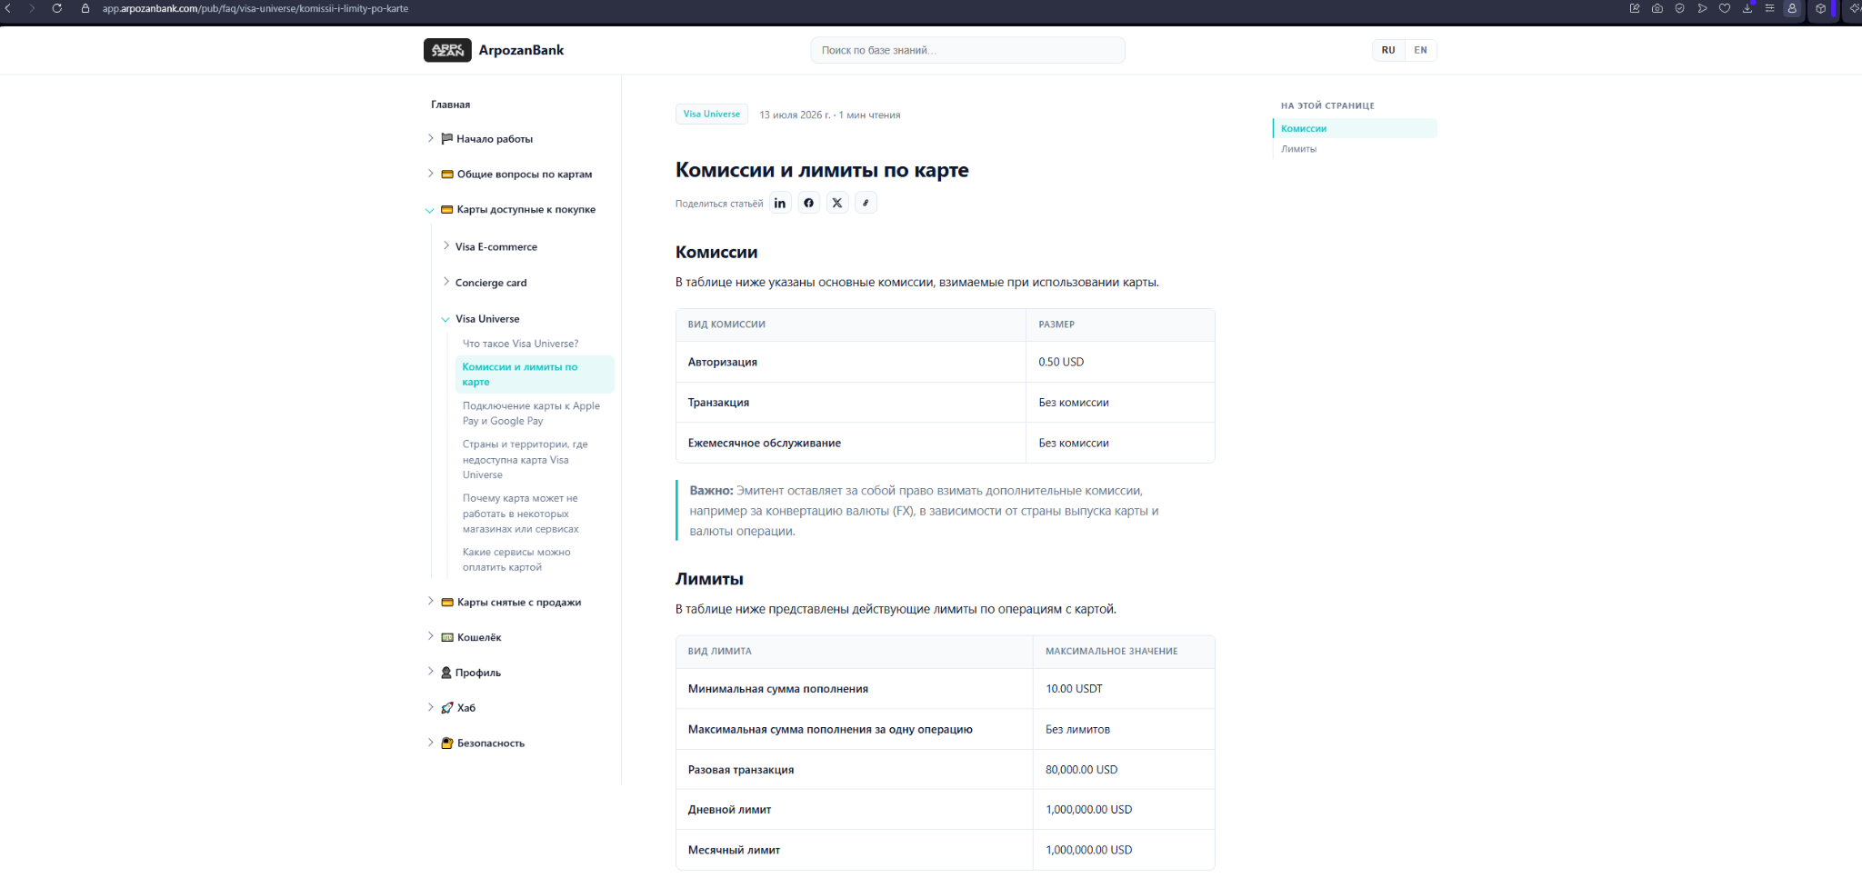Open browser easy setup sliders icon
This screenshot has width=1862, height=888.
[1769, 8]
